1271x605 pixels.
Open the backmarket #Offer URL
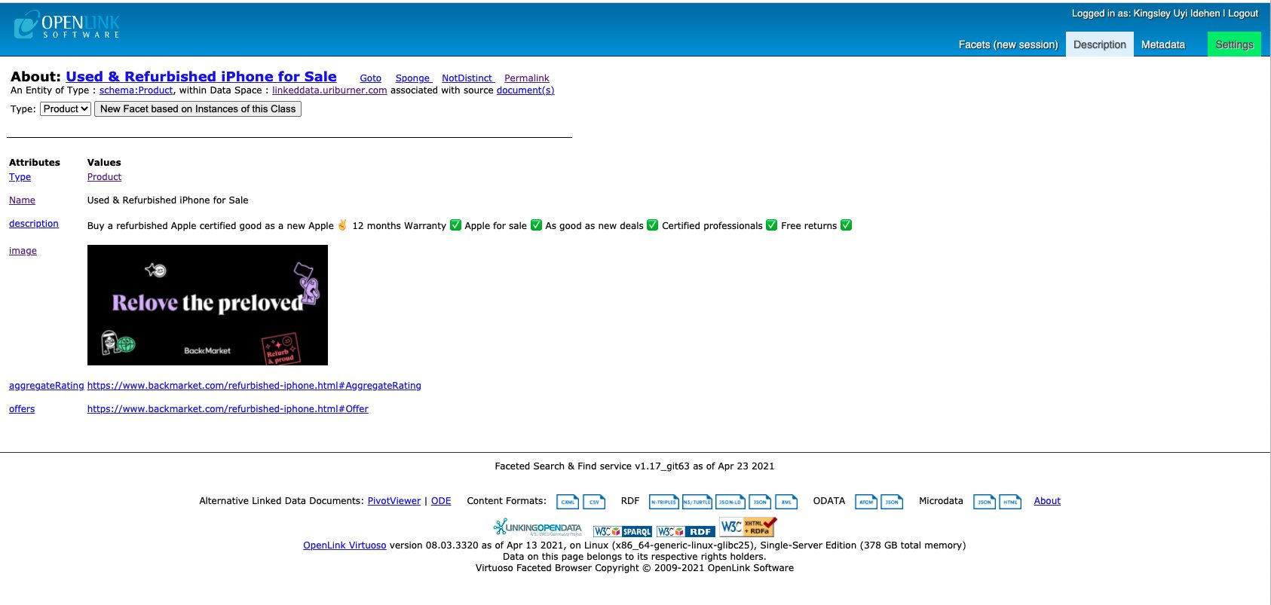tap(228, 409)
